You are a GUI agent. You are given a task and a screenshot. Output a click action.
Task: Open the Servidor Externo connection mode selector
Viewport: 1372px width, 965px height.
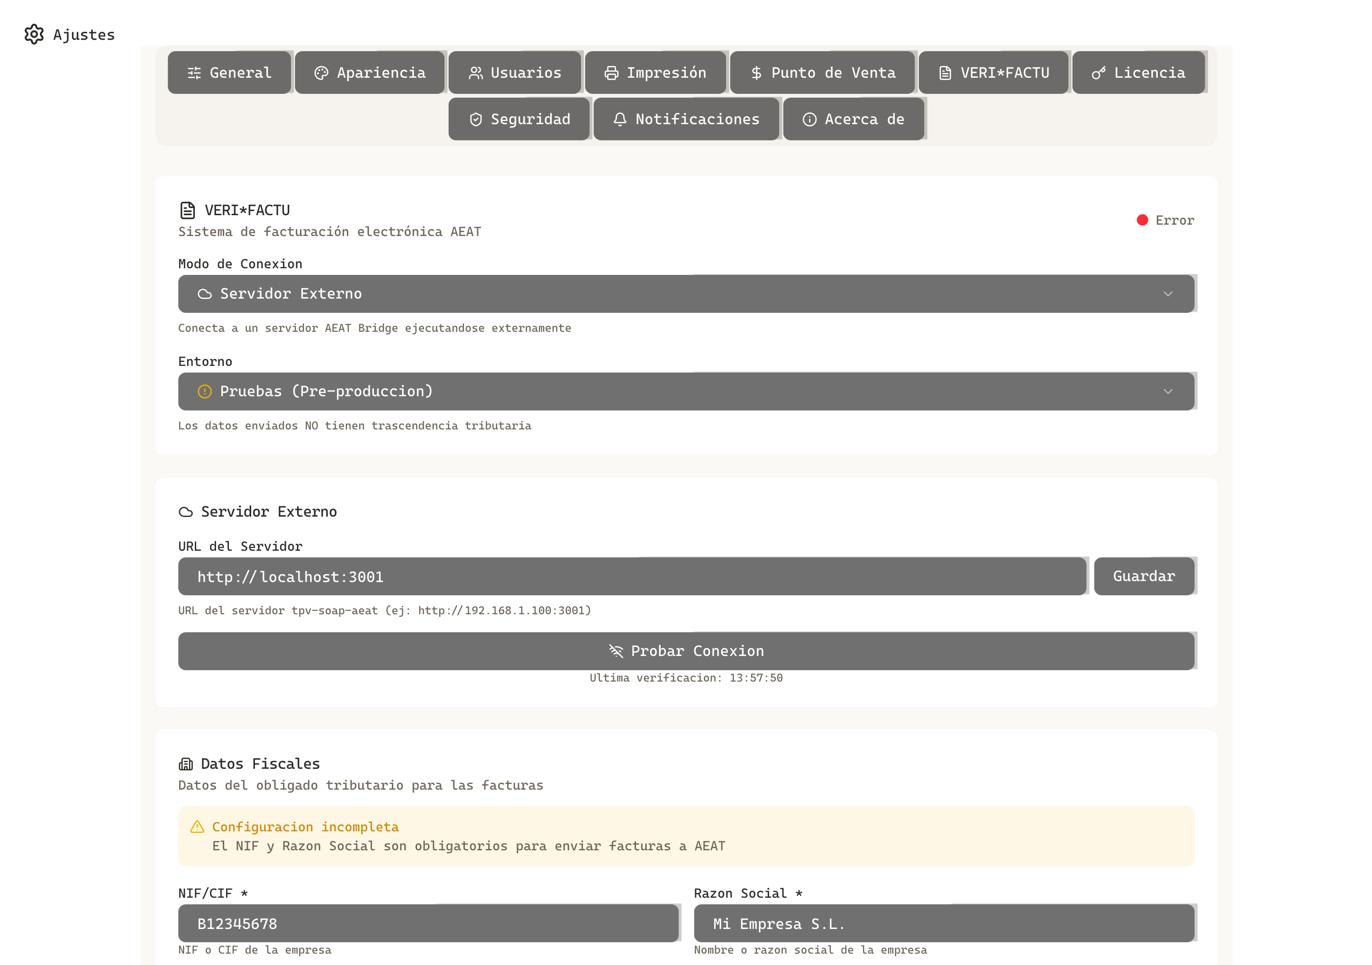[685, 293]
